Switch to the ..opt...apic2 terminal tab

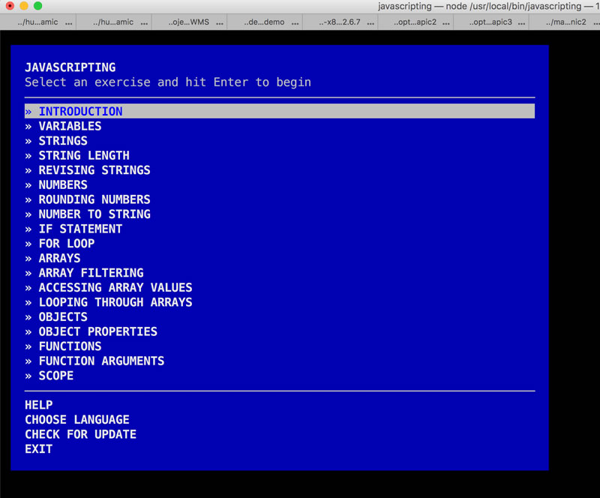pyautogui.click(x=415, y=22)
